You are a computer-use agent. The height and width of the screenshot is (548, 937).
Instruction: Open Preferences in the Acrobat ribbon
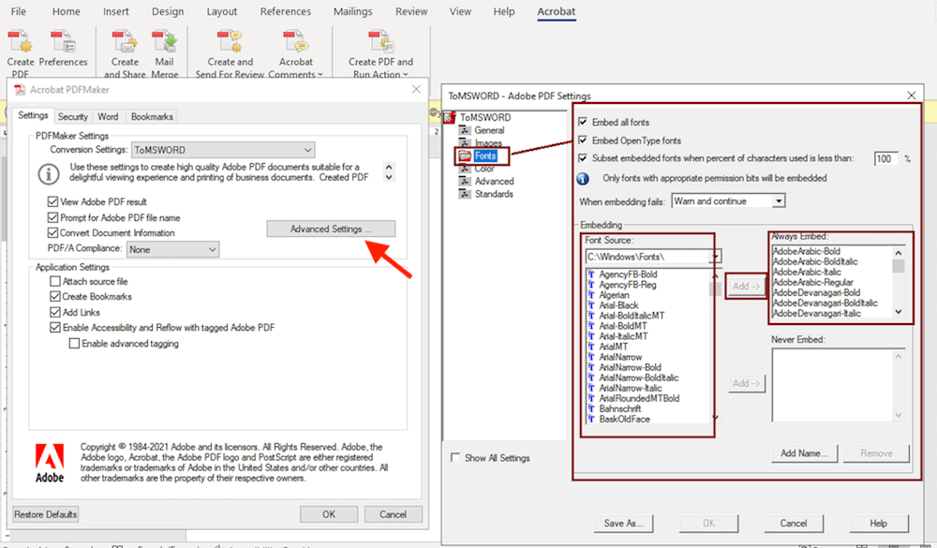tap(63, 43)
